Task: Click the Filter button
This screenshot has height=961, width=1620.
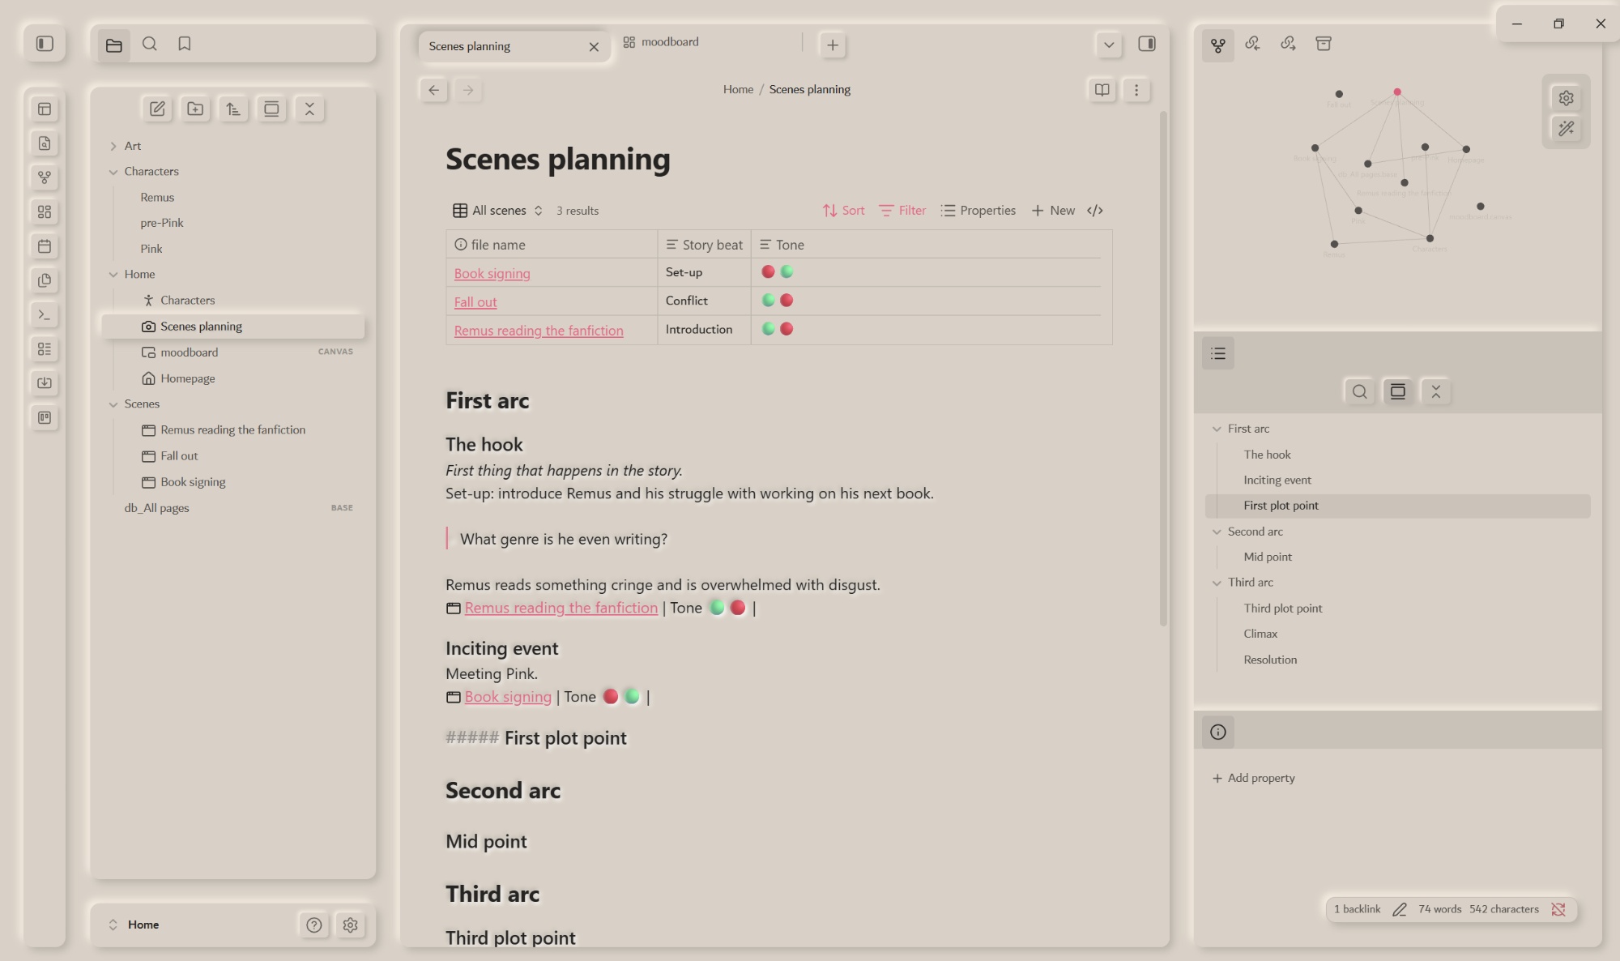Action: [x=902, y=211]
